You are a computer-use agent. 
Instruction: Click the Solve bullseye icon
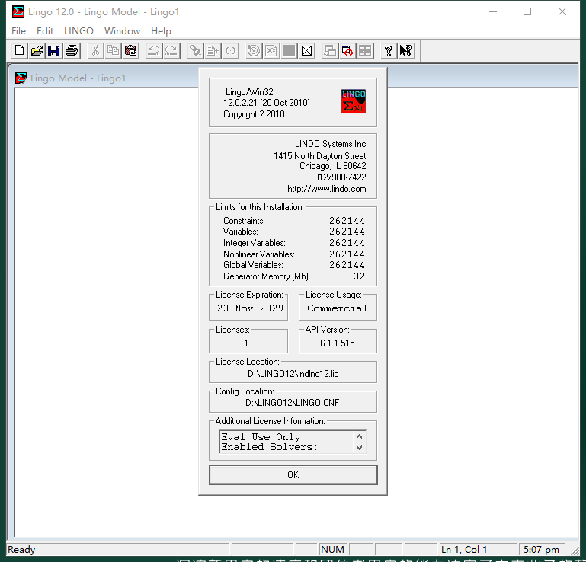click(254, 50)
